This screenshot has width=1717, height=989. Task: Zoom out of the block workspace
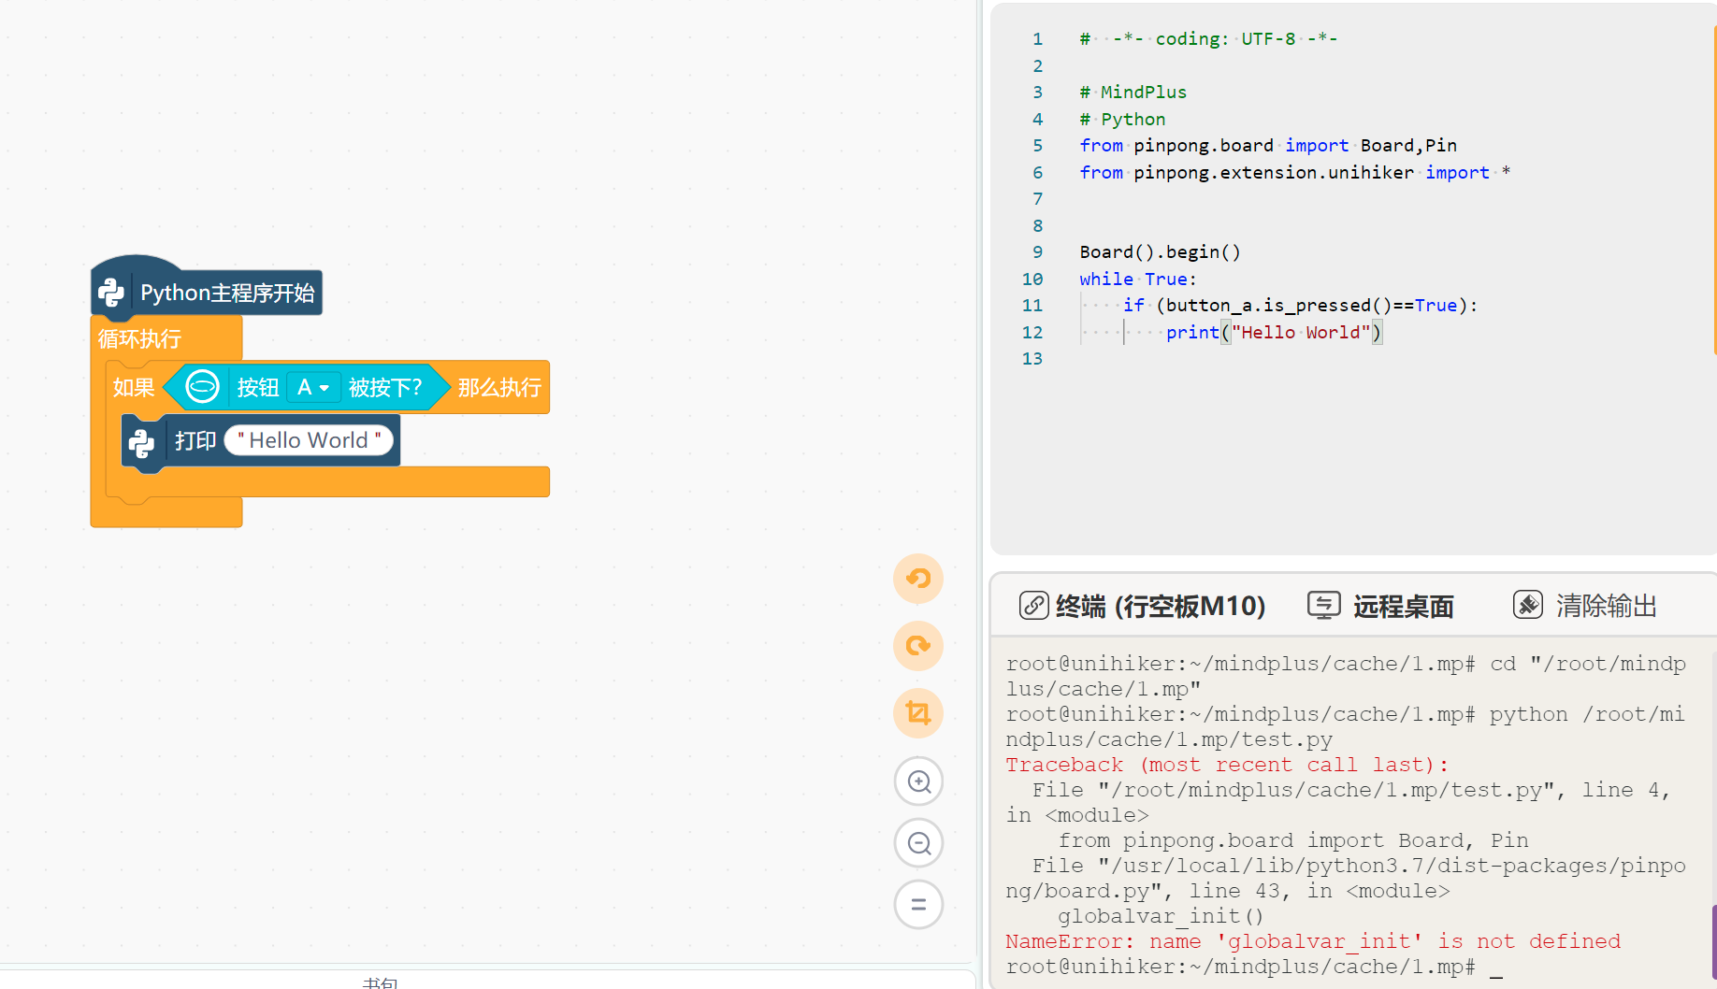[918, 843]
